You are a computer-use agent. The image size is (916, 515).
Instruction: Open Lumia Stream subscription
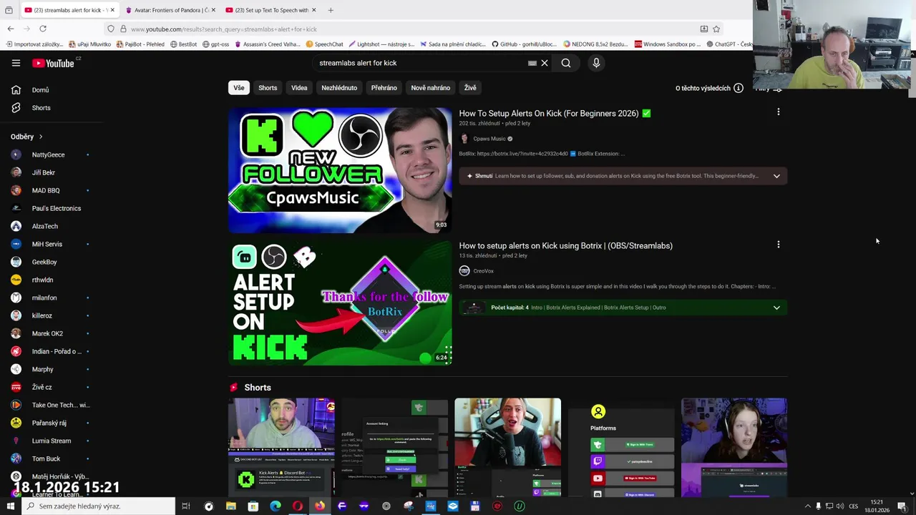[52, 441]
